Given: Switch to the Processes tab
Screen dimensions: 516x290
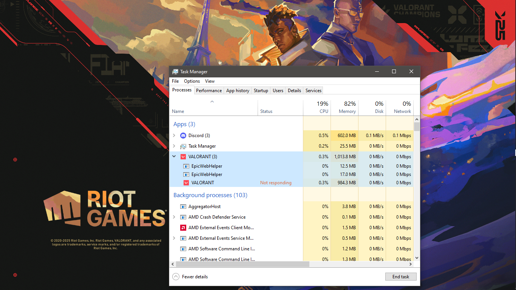Looking at the screenshot, I should coord(182,90).
